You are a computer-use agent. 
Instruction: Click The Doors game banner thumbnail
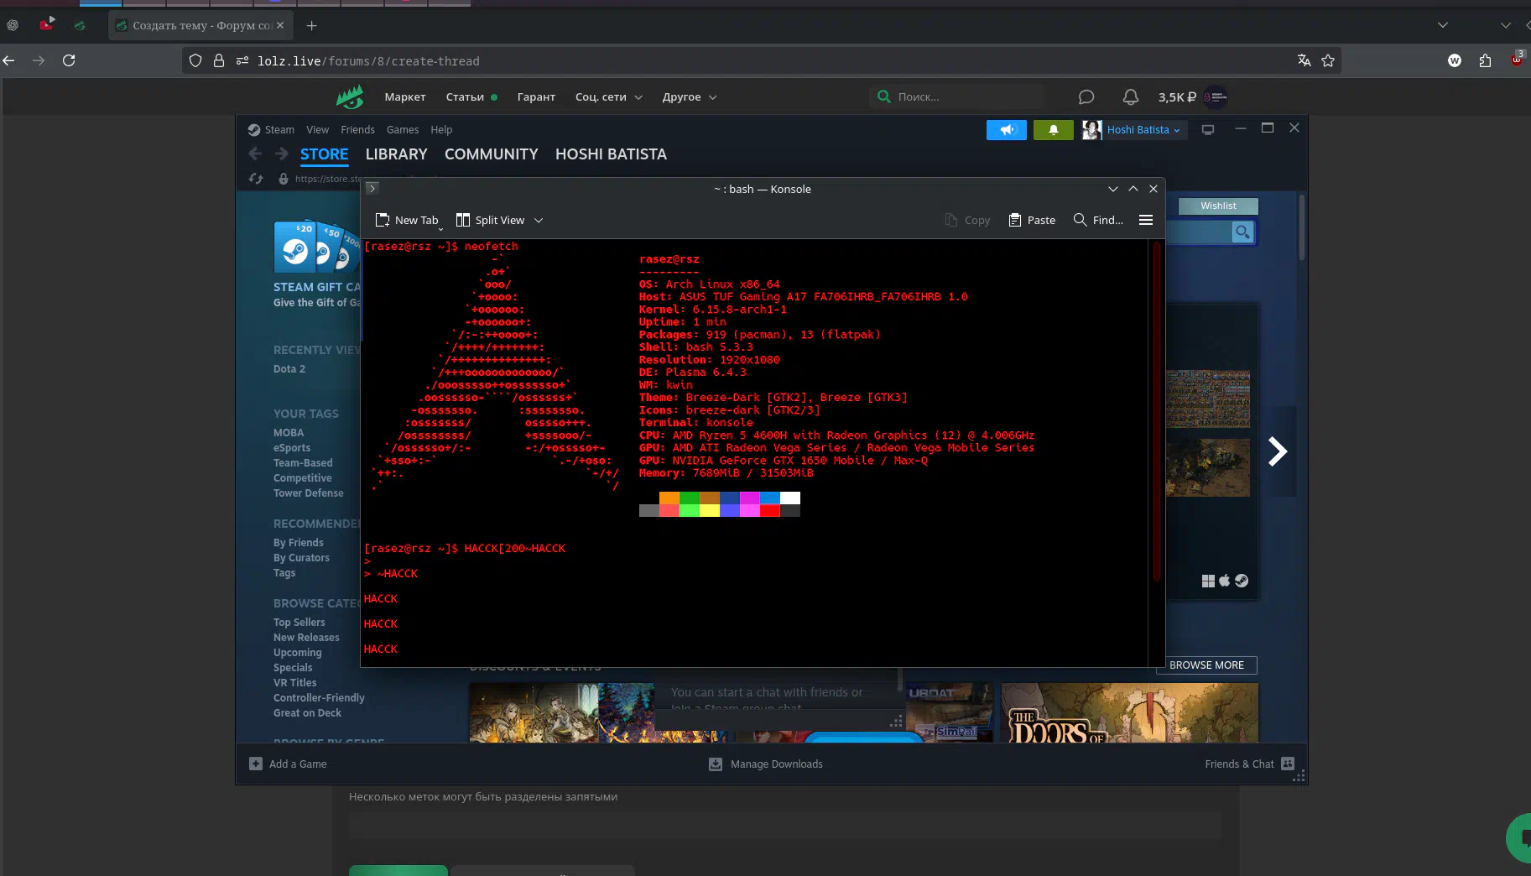[x=1129, y=713]
